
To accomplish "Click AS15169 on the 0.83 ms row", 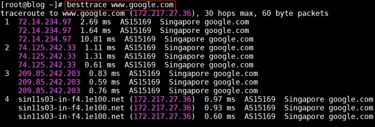I will [x=145, y=74].
